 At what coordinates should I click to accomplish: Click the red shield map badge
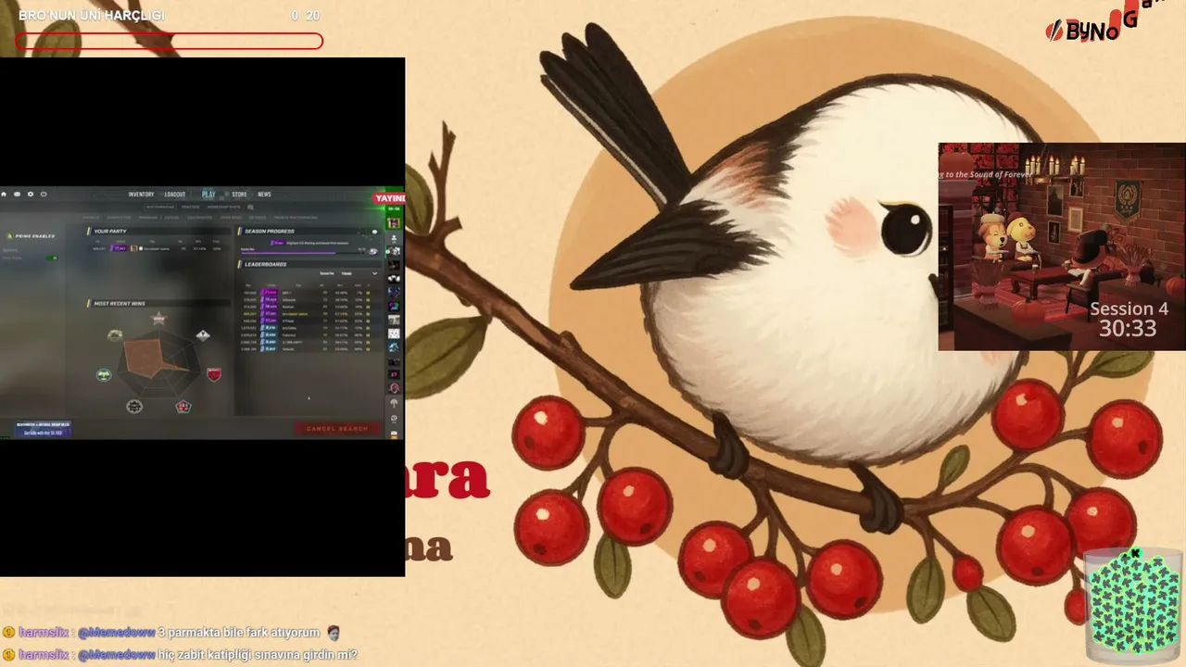click(214, 374)
